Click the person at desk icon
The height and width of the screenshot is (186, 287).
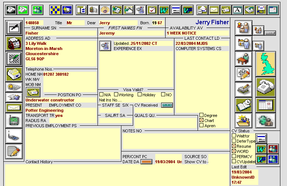coord(243,59)
